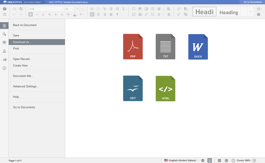Viewport: 265px width, 163px height.
Task: Click the redo arrow icon
Action: (x=21, y=14)
